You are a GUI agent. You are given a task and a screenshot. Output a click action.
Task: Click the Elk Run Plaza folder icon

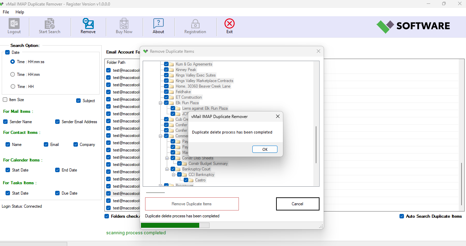(171, 103)
